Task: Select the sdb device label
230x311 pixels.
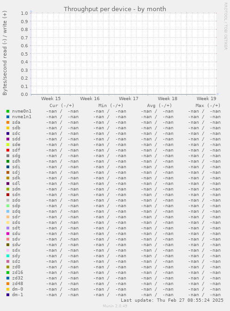Action: click(16, 128)
